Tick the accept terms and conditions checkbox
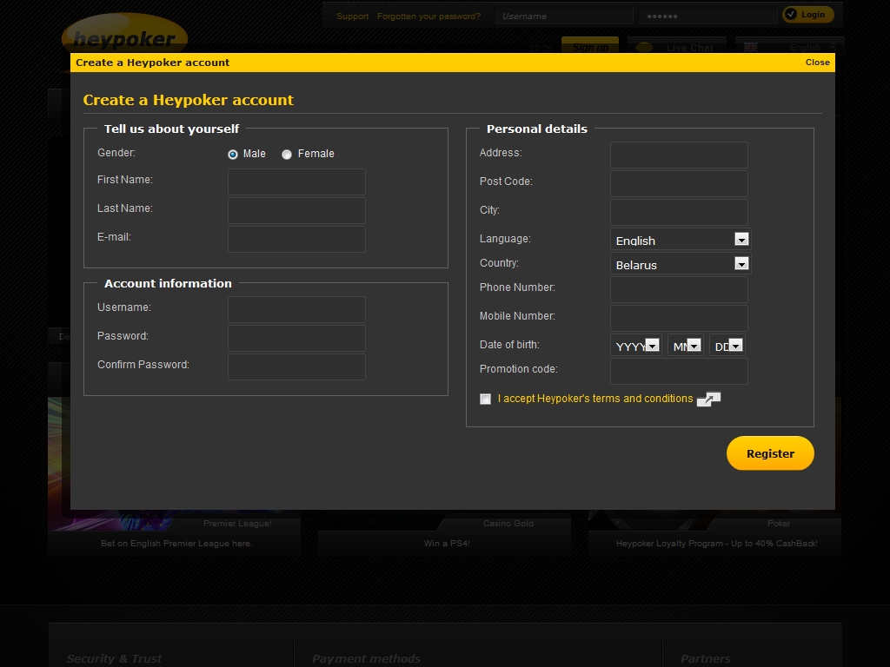The height and width of the screenshot is (667, 890). coord(485,400)
